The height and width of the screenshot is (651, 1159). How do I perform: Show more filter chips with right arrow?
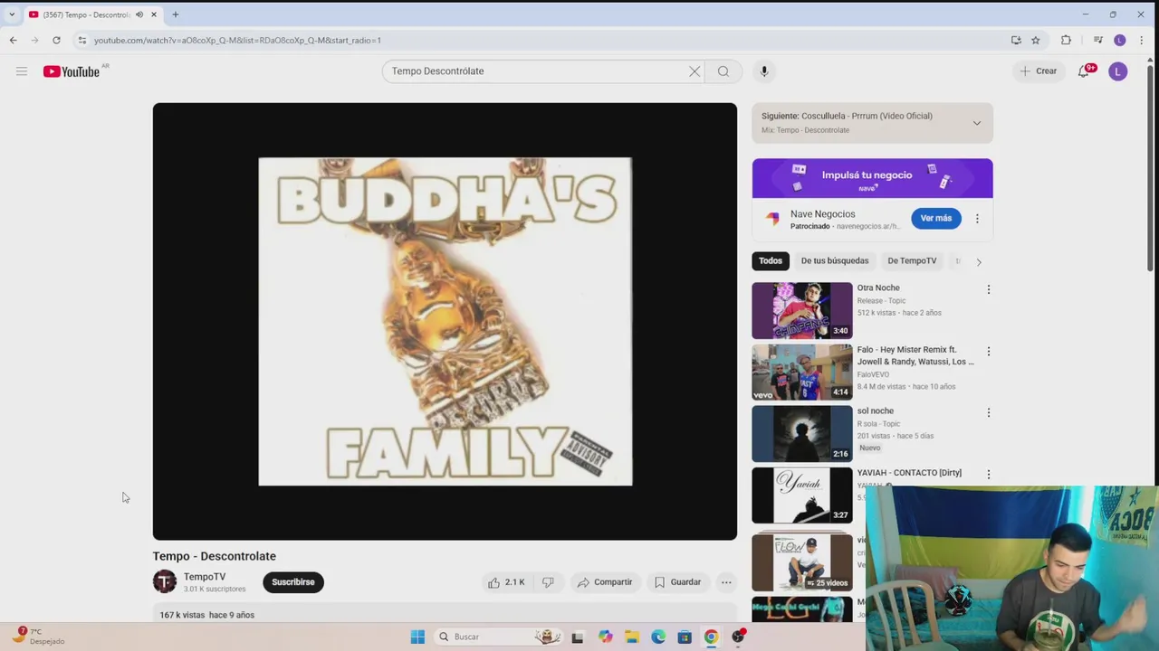coord(979,261)
